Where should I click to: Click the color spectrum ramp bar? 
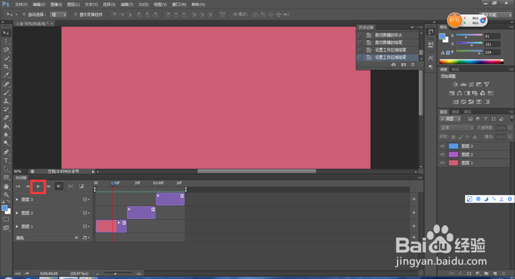click(x=471, y=61)
